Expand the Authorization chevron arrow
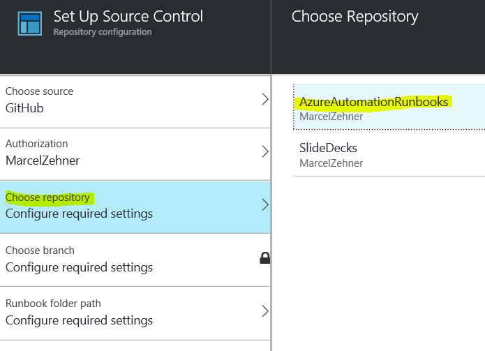The image size is (485, 351). (x=264, y=152)
